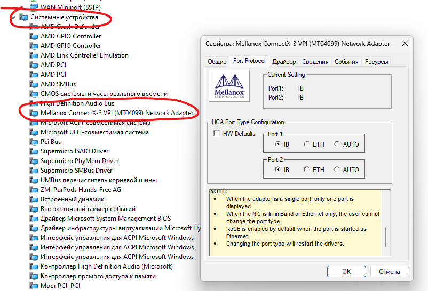Click the Supermicro ISAIO Driver icon
Image resolution: width=428 pixels, height=291 pixels.
pyautogui.click(x=34, y=151)
